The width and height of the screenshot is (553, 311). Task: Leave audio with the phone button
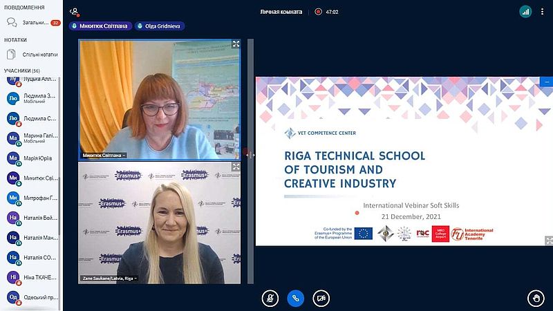pos(296,299)
